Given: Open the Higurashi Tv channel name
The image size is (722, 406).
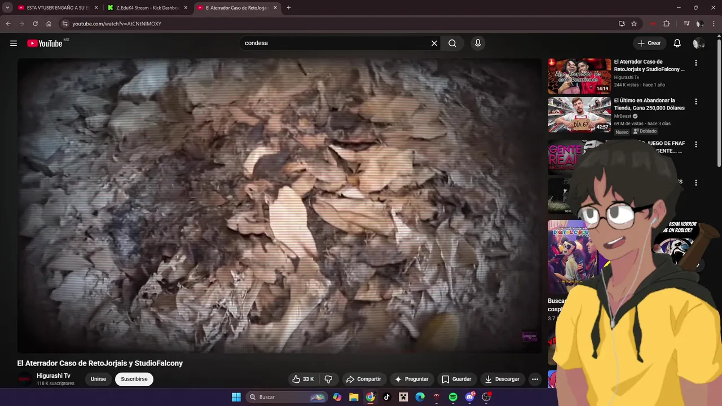Looking at the screenshot, I should click(54, 376).
